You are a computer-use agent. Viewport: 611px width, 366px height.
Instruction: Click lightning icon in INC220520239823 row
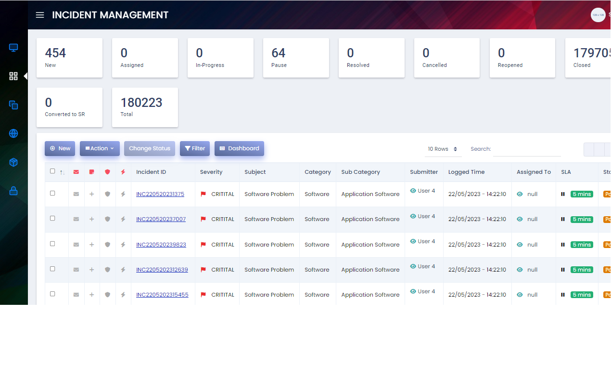tap(123, 245)
